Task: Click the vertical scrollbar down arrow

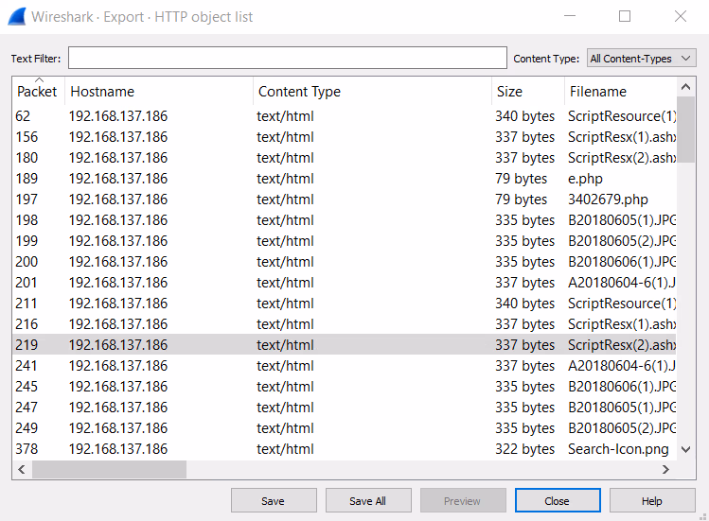Action: tap(686, 449)
